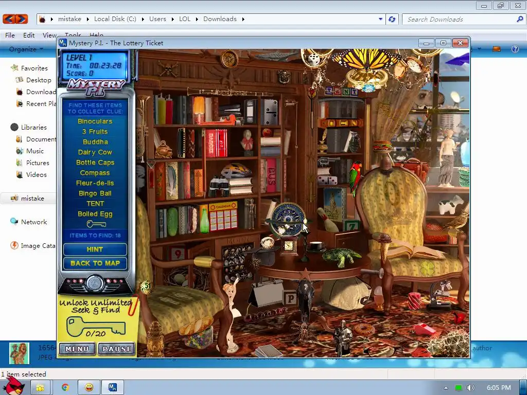Click the BACK TO MAP button

[95, 263]
